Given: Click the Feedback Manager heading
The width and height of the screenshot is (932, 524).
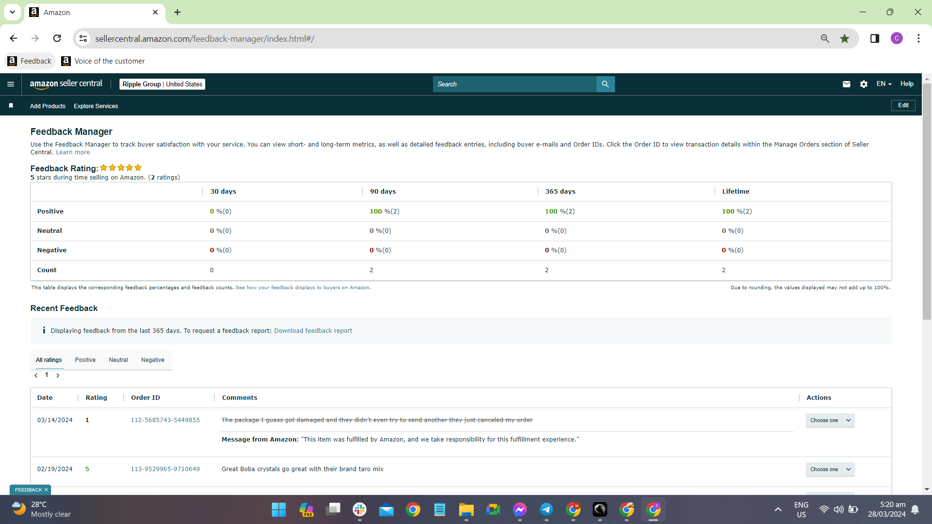Looking at the screenshot, I should tap(71, 132).
